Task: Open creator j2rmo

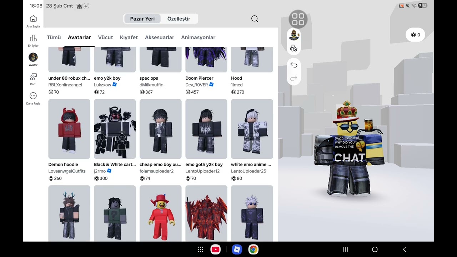Action: [x=100, y=171]
